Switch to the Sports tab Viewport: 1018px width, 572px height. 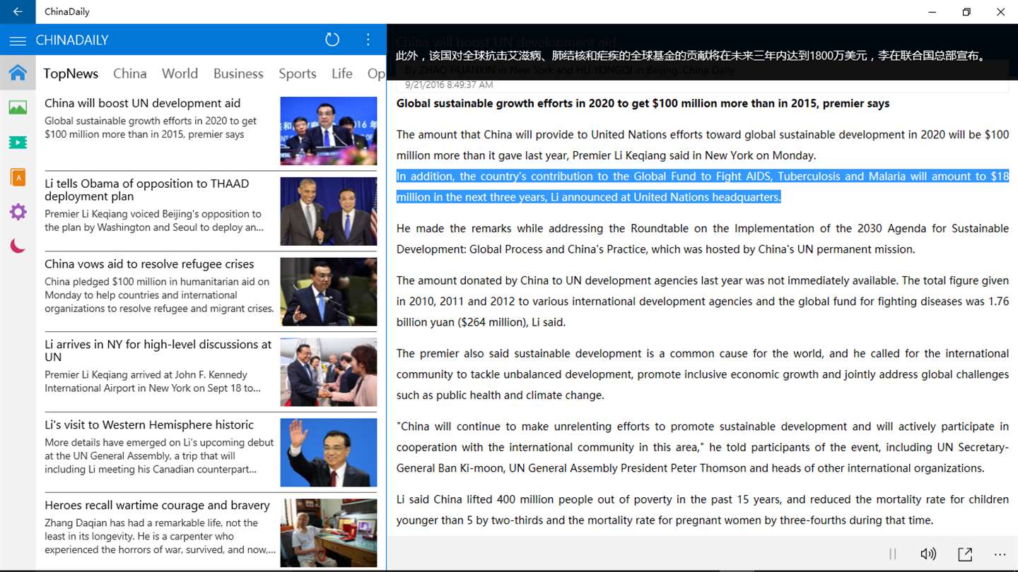click(298, 73)
